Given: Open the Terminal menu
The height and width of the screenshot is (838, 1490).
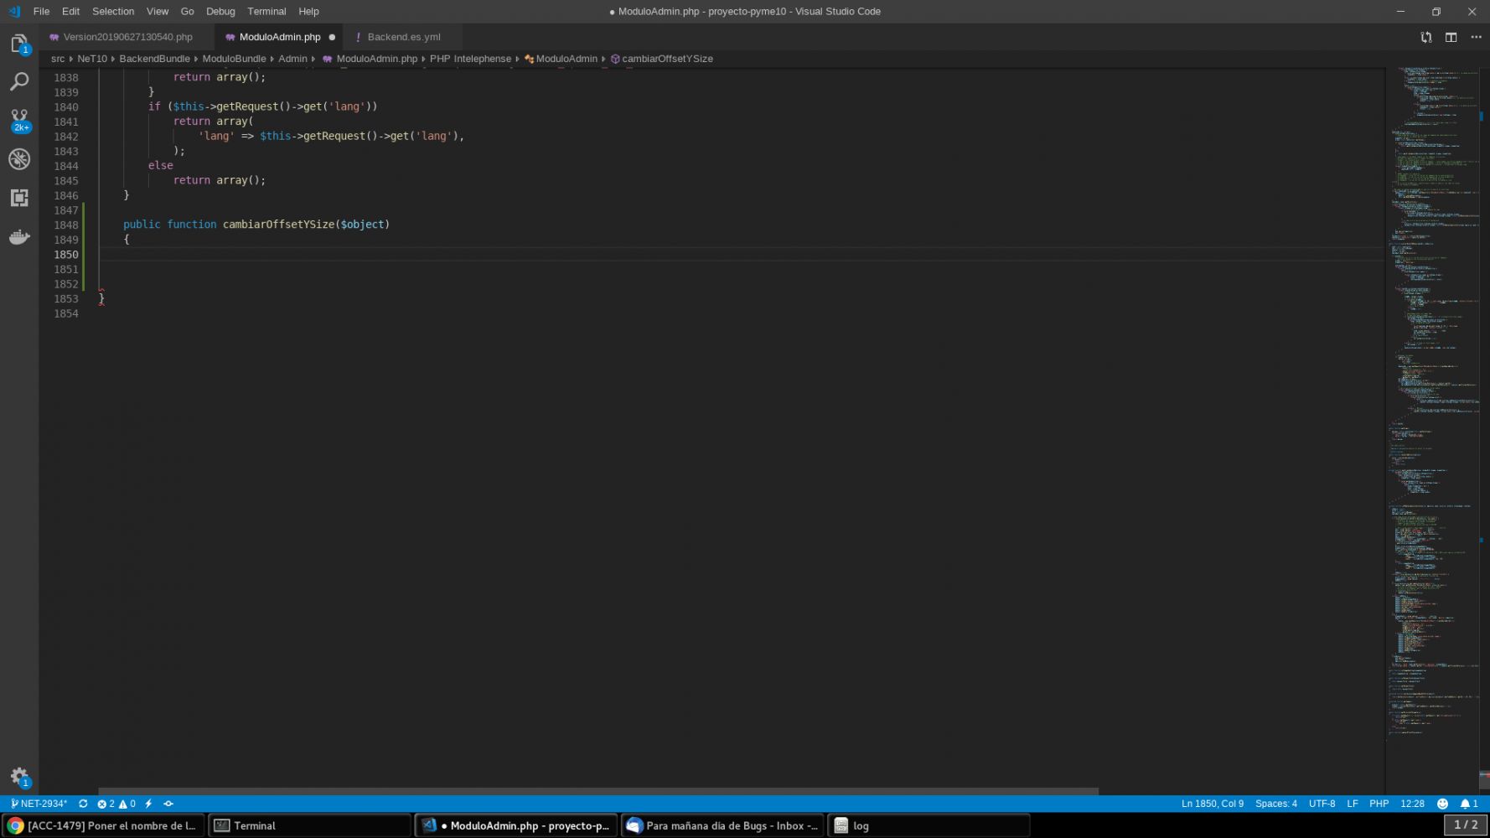Looking at the screenshot, I should click(x=266, y=12).
